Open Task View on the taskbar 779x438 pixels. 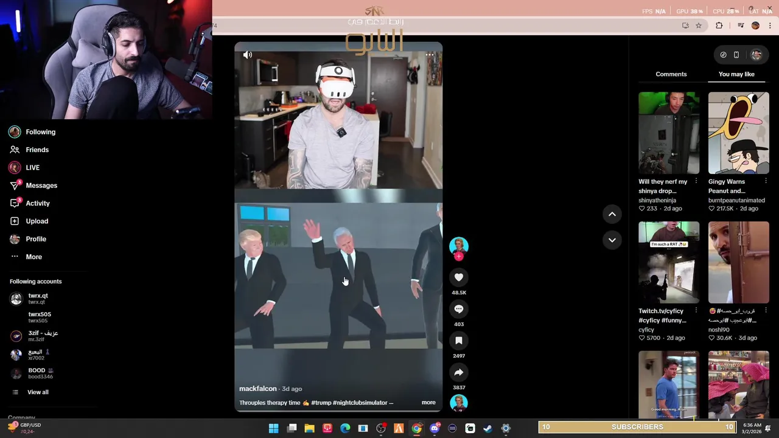[x=292, y=428]
